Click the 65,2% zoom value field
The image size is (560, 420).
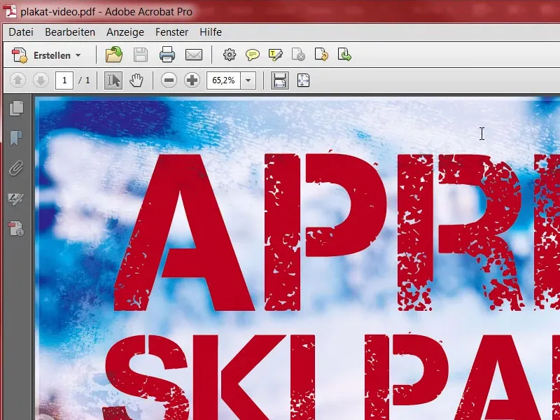click(x=223, y=80)
